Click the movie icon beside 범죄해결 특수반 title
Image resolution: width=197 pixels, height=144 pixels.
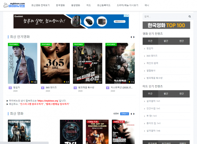pyautogui.click(x=75, y=88)
